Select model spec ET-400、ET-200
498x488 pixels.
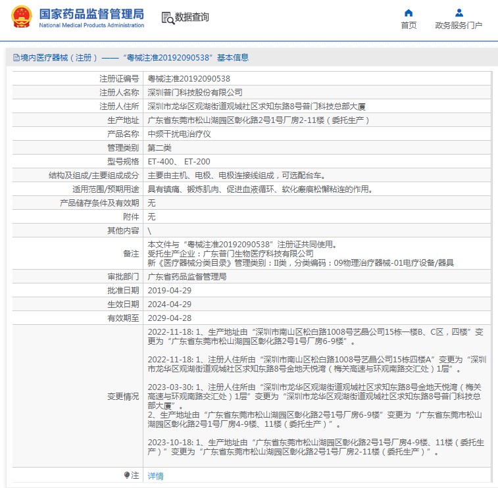(179, 162)
